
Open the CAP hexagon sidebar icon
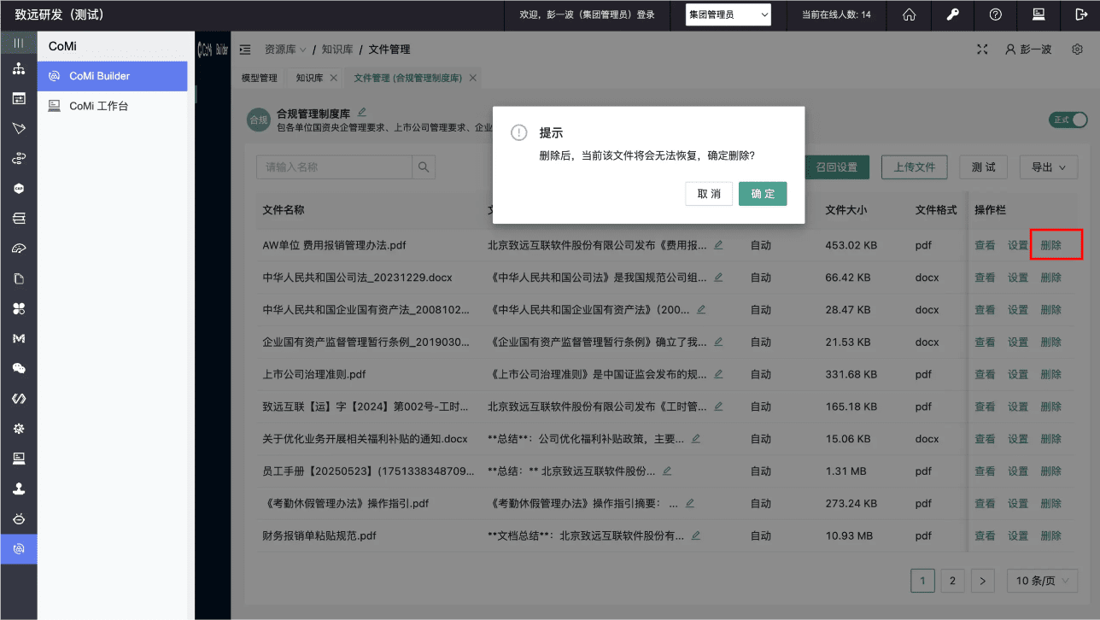click(x=19, y=189)
